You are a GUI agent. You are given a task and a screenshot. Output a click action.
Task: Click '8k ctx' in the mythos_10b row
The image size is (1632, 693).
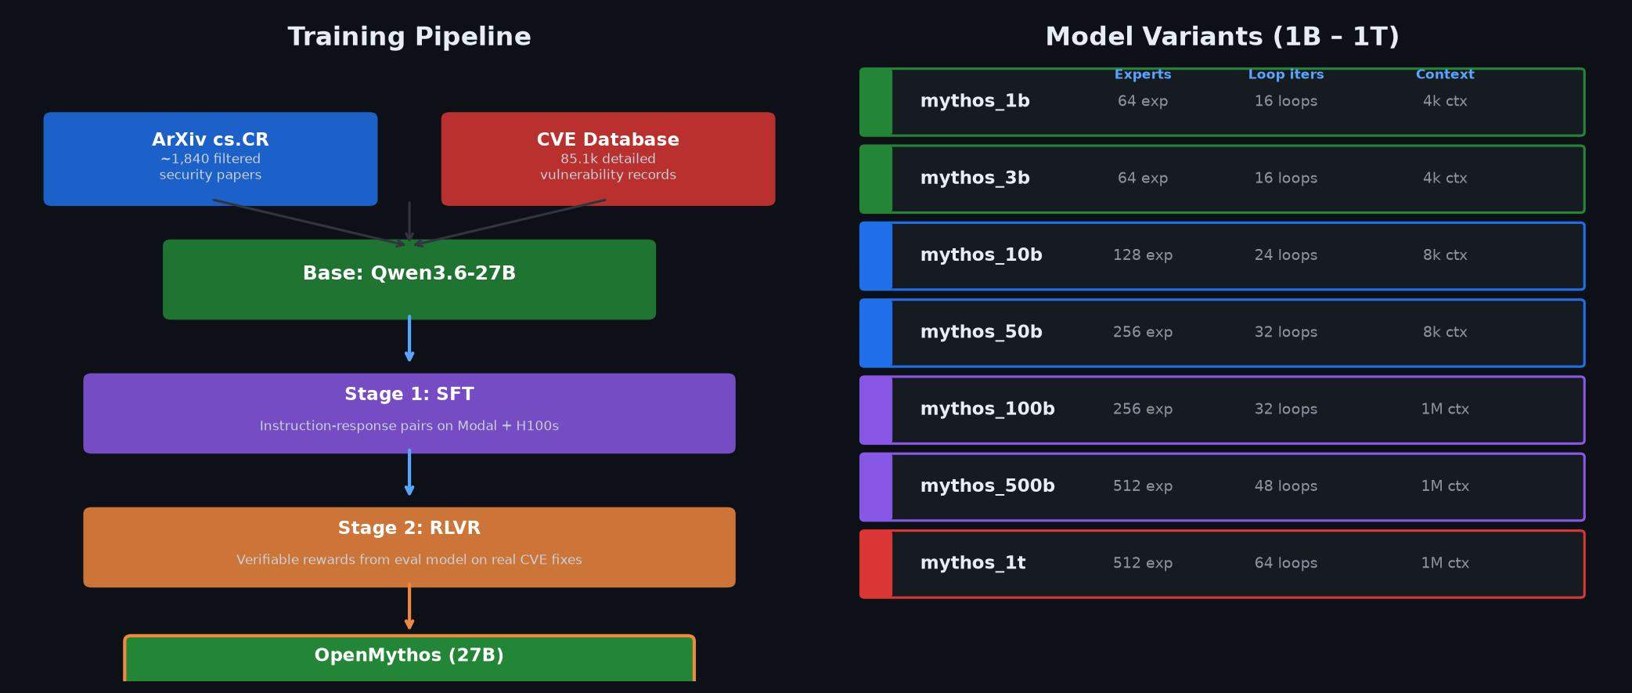(1445, 255)
